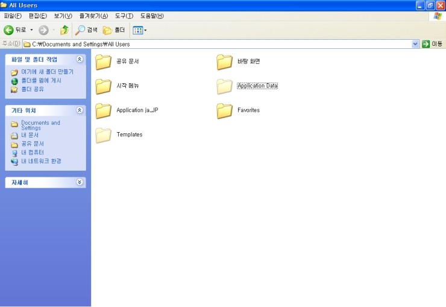The height and width of the screenshot is (307, 446).
Task: Collapse the 파일 및 폴더 작업 panel
Action: click(80, 59)
